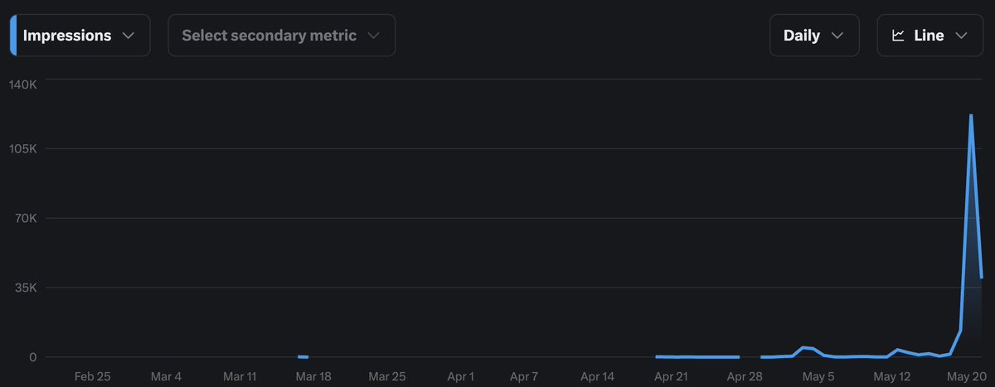This screenshot has width=995, height=387.
Task: Open Select secondary metric dropdown
Action: (x=282, y=36)
